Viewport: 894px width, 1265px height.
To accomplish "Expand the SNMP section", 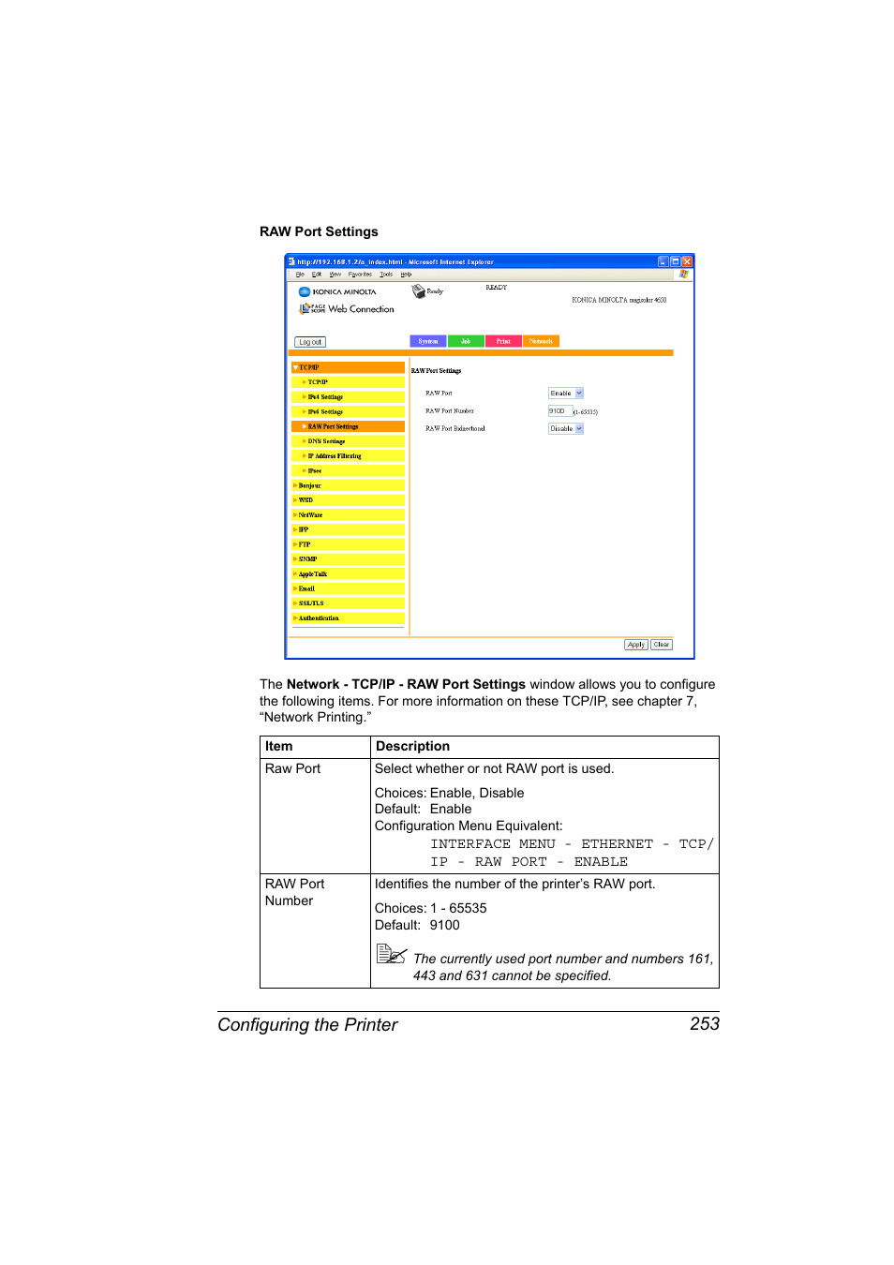I will click(x=348, y=559).
